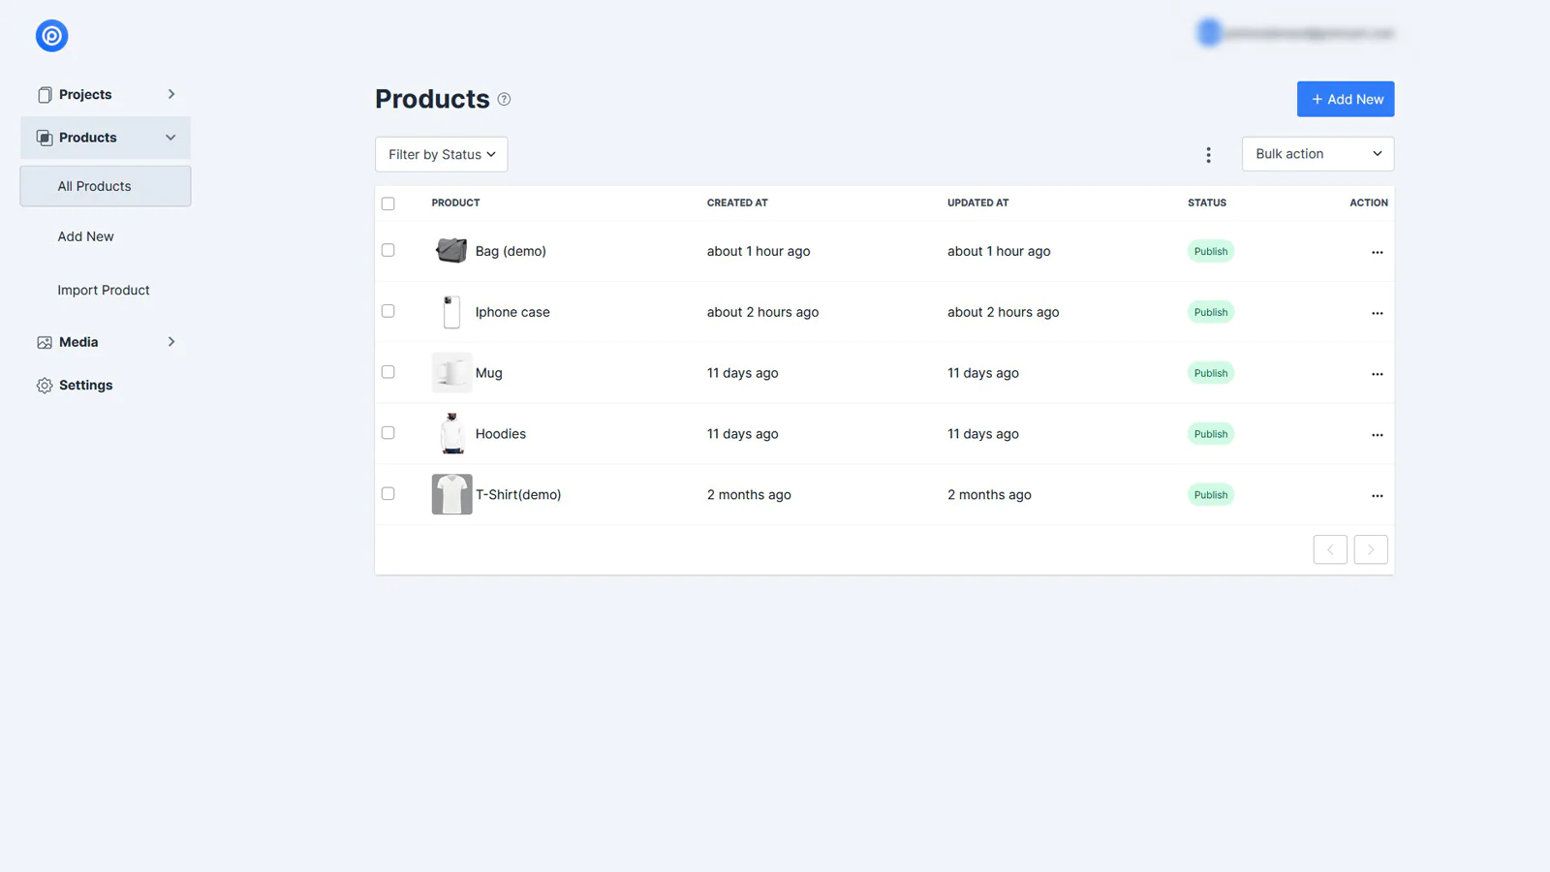This screenshot has width=1550, height=872.
Task: Click Iphone case 'about 2 hours ago' updated time
Action: point(1004,312)
